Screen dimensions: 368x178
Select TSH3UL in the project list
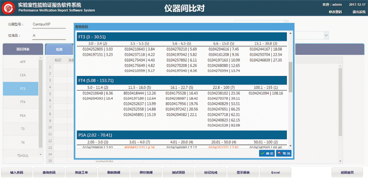[21, 155]
